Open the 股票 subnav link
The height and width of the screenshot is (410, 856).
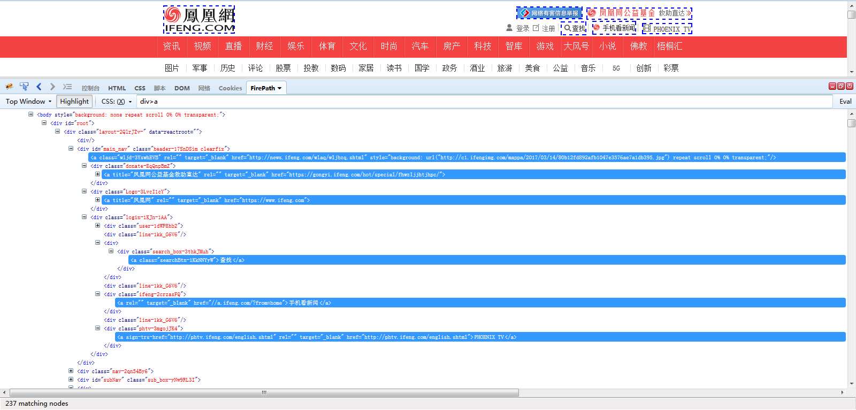pos(283,68)
